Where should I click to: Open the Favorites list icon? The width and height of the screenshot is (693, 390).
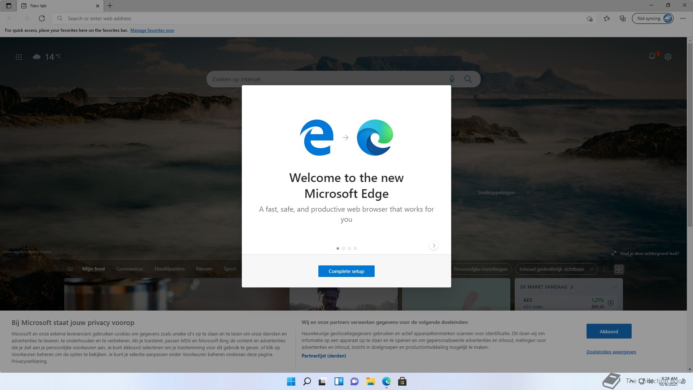[x=607, y=18]
